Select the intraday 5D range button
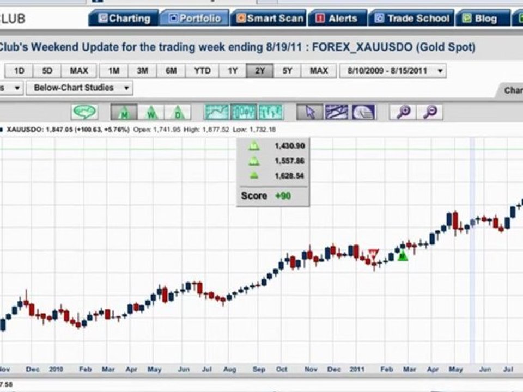This screenshot has height=392, width=523. coord(47,71)
